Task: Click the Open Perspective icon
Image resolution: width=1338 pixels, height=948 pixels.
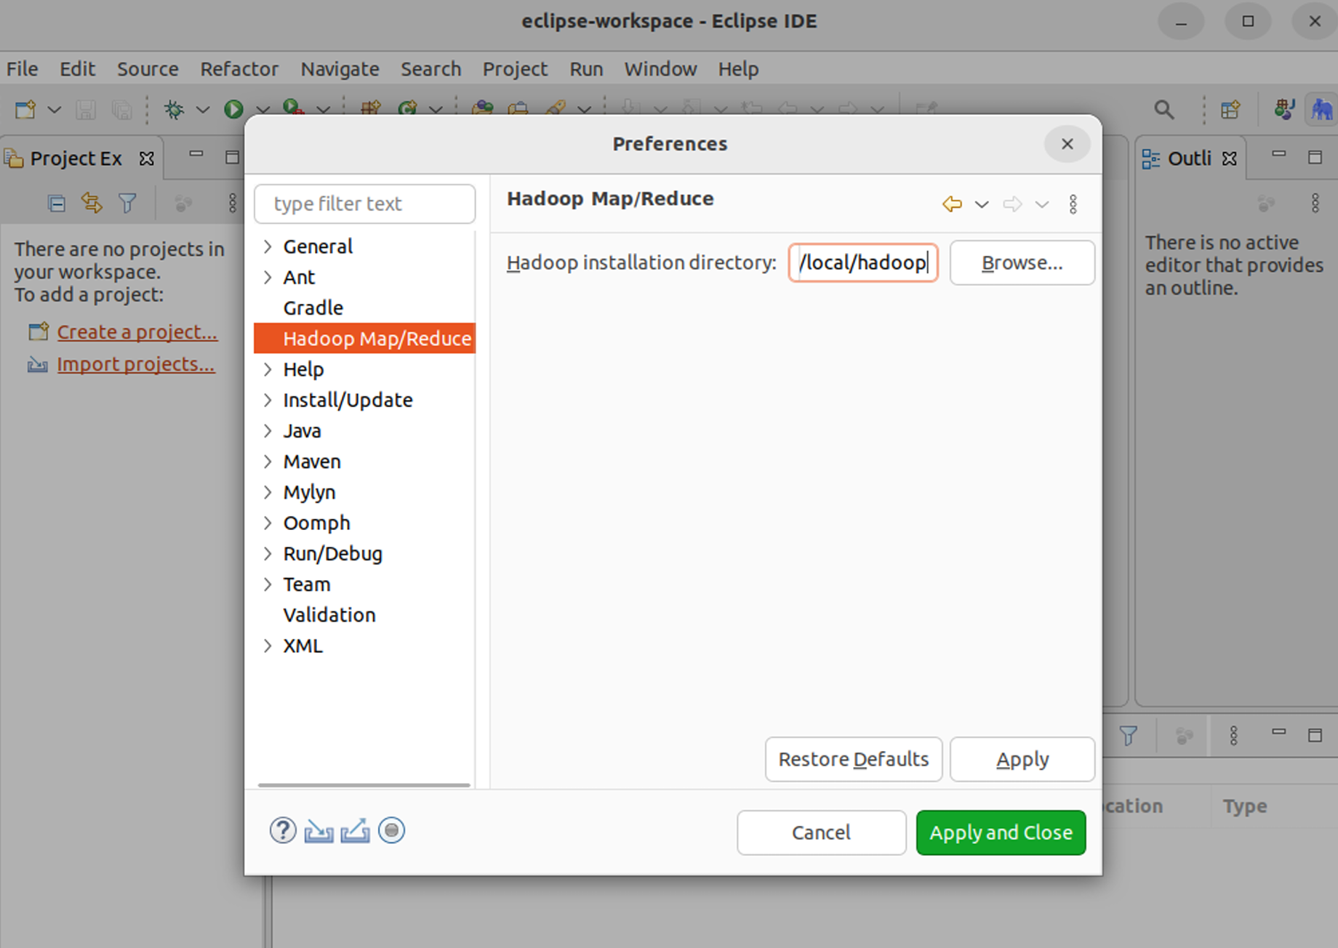Action: click(x=1230, y=110)
